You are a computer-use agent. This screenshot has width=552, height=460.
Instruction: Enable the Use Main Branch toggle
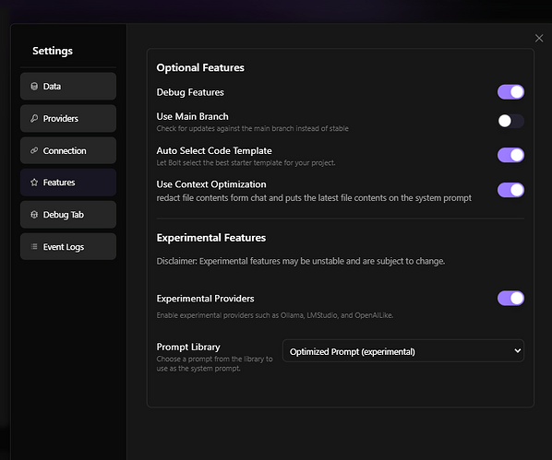tap(510, 121)
